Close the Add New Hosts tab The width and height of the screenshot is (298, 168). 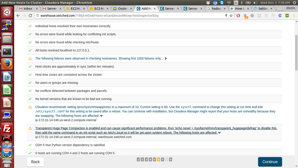155,9
